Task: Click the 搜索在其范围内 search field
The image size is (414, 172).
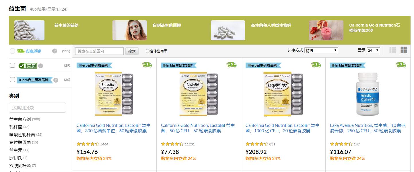Action: pyautogui.click(x=99, y=51)
